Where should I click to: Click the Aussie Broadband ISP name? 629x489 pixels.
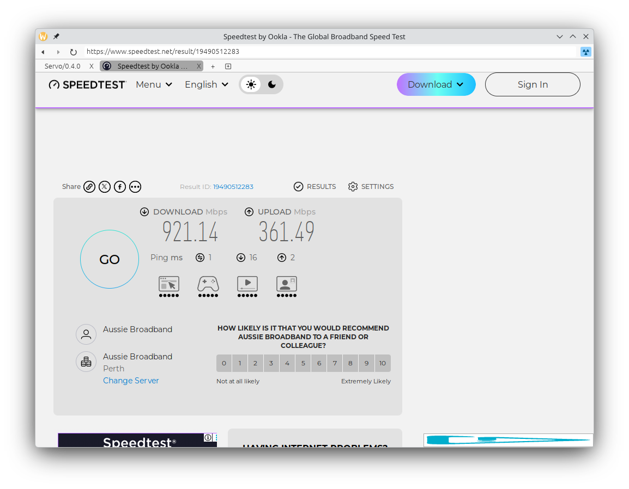[137, 329]
